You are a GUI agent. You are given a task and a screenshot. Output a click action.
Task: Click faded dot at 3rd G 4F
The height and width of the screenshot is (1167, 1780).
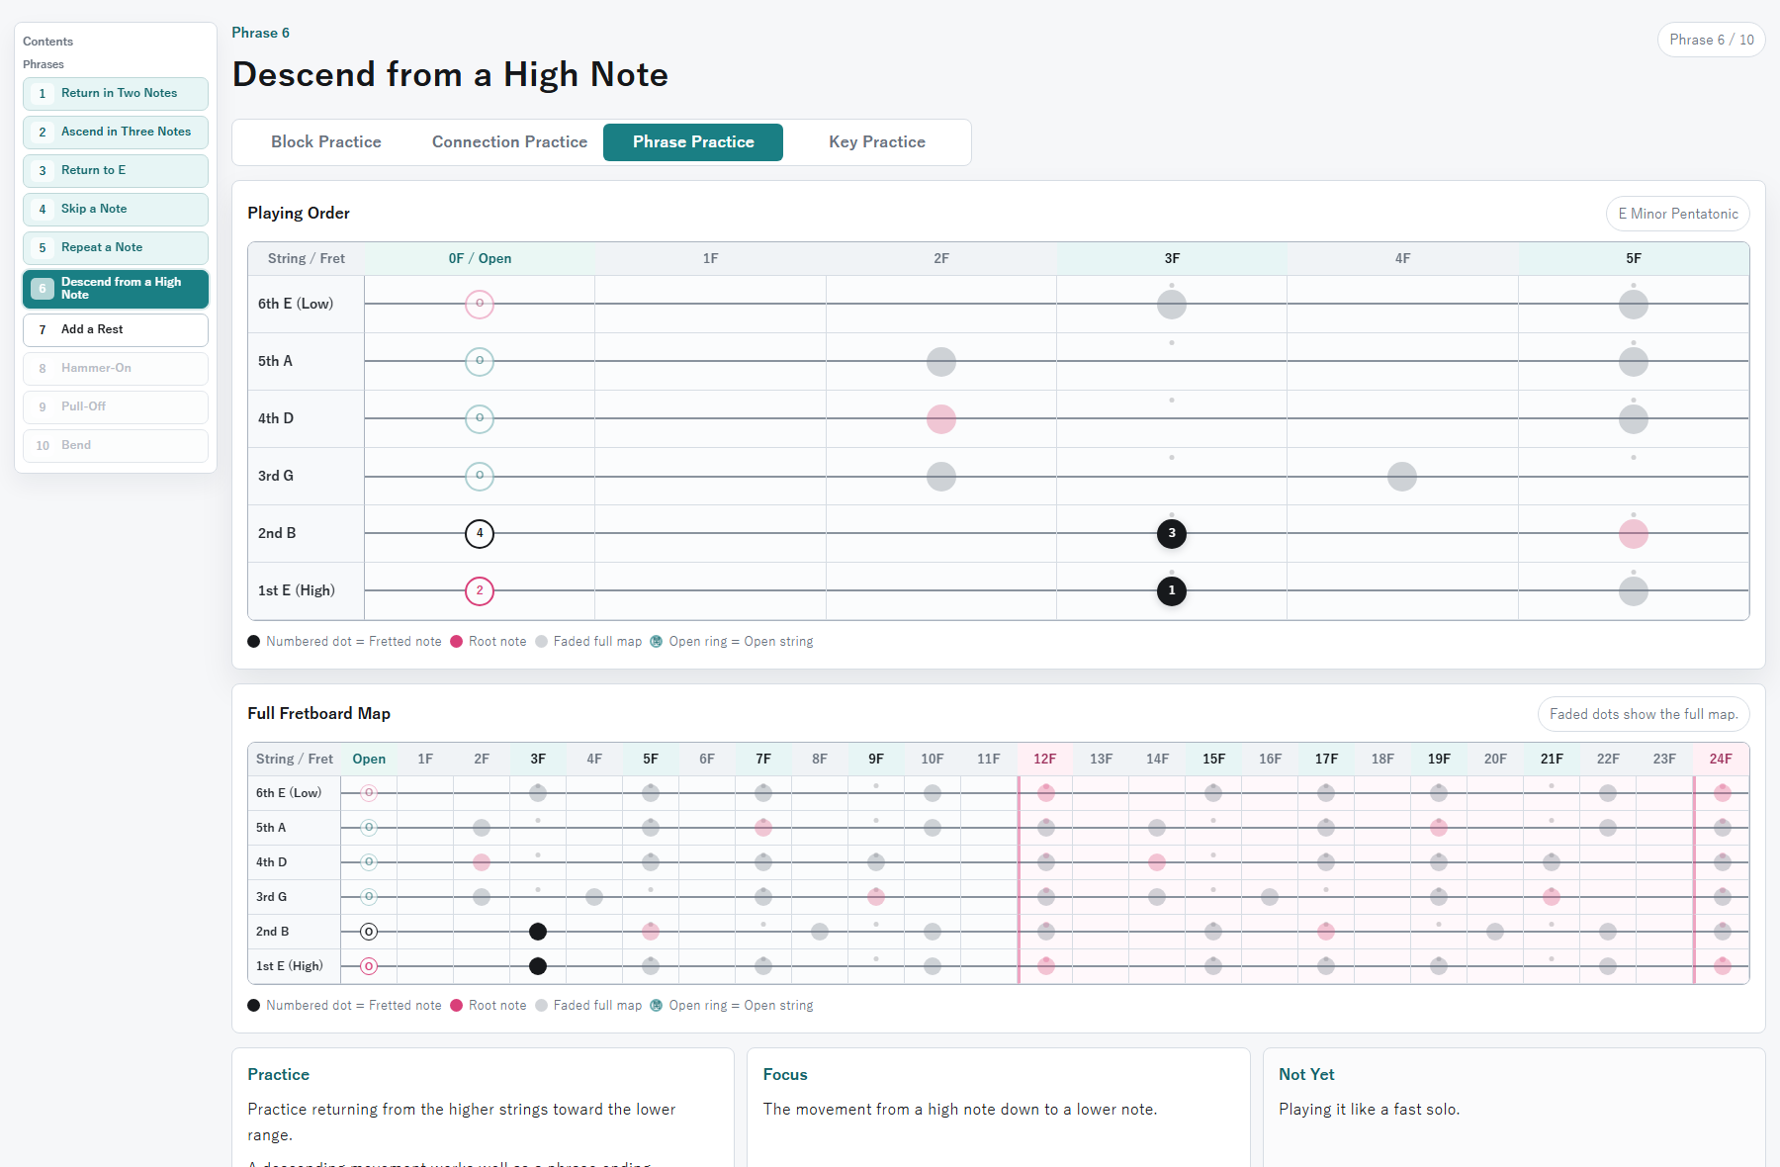1402,477
